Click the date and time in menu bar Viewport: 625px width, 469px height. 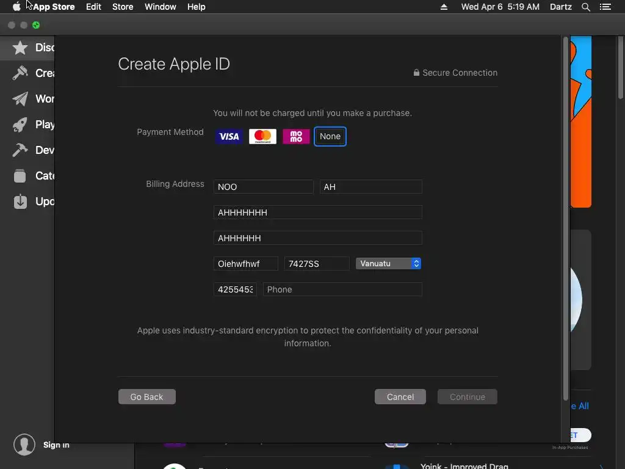(500, 7)
